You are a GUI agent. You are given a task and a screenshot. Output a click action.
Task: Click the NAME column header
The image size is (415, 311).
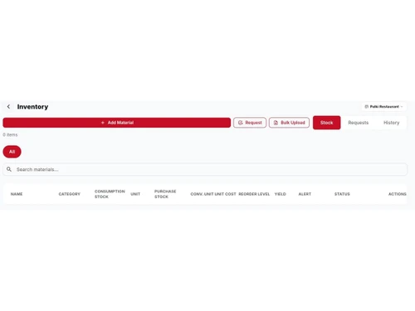17,194
